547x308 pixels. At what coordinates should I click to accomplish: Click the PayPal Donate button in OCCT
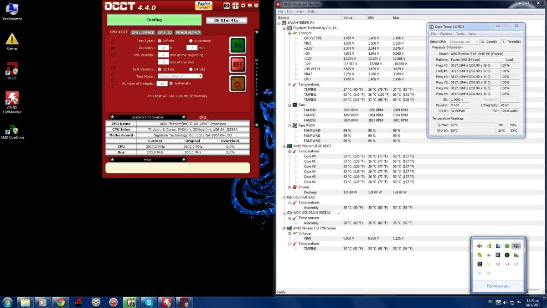(x=203, y=5)
